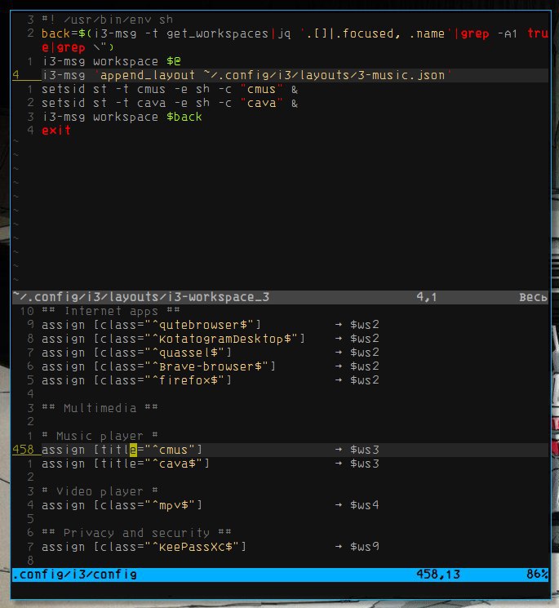Screen dimensions: 559x608
Task: Click the '458,13' cursor position indicator
Action: [x=438, y=575]
